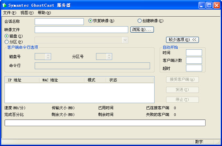Click the 命令行 text field
The image size is (222, 146).
(92, 66)
